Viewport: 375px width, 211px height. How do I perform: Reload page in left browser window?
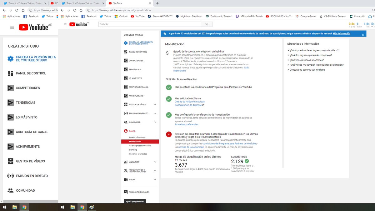coord(17,10)
